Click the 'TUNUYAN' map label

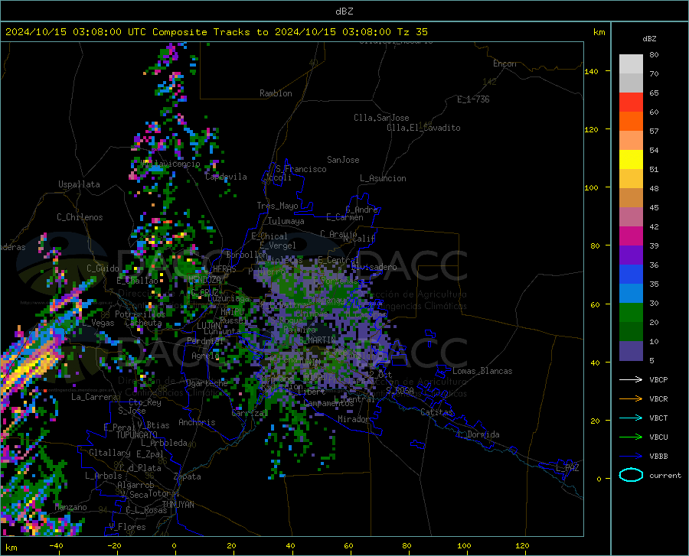(178, 505)
